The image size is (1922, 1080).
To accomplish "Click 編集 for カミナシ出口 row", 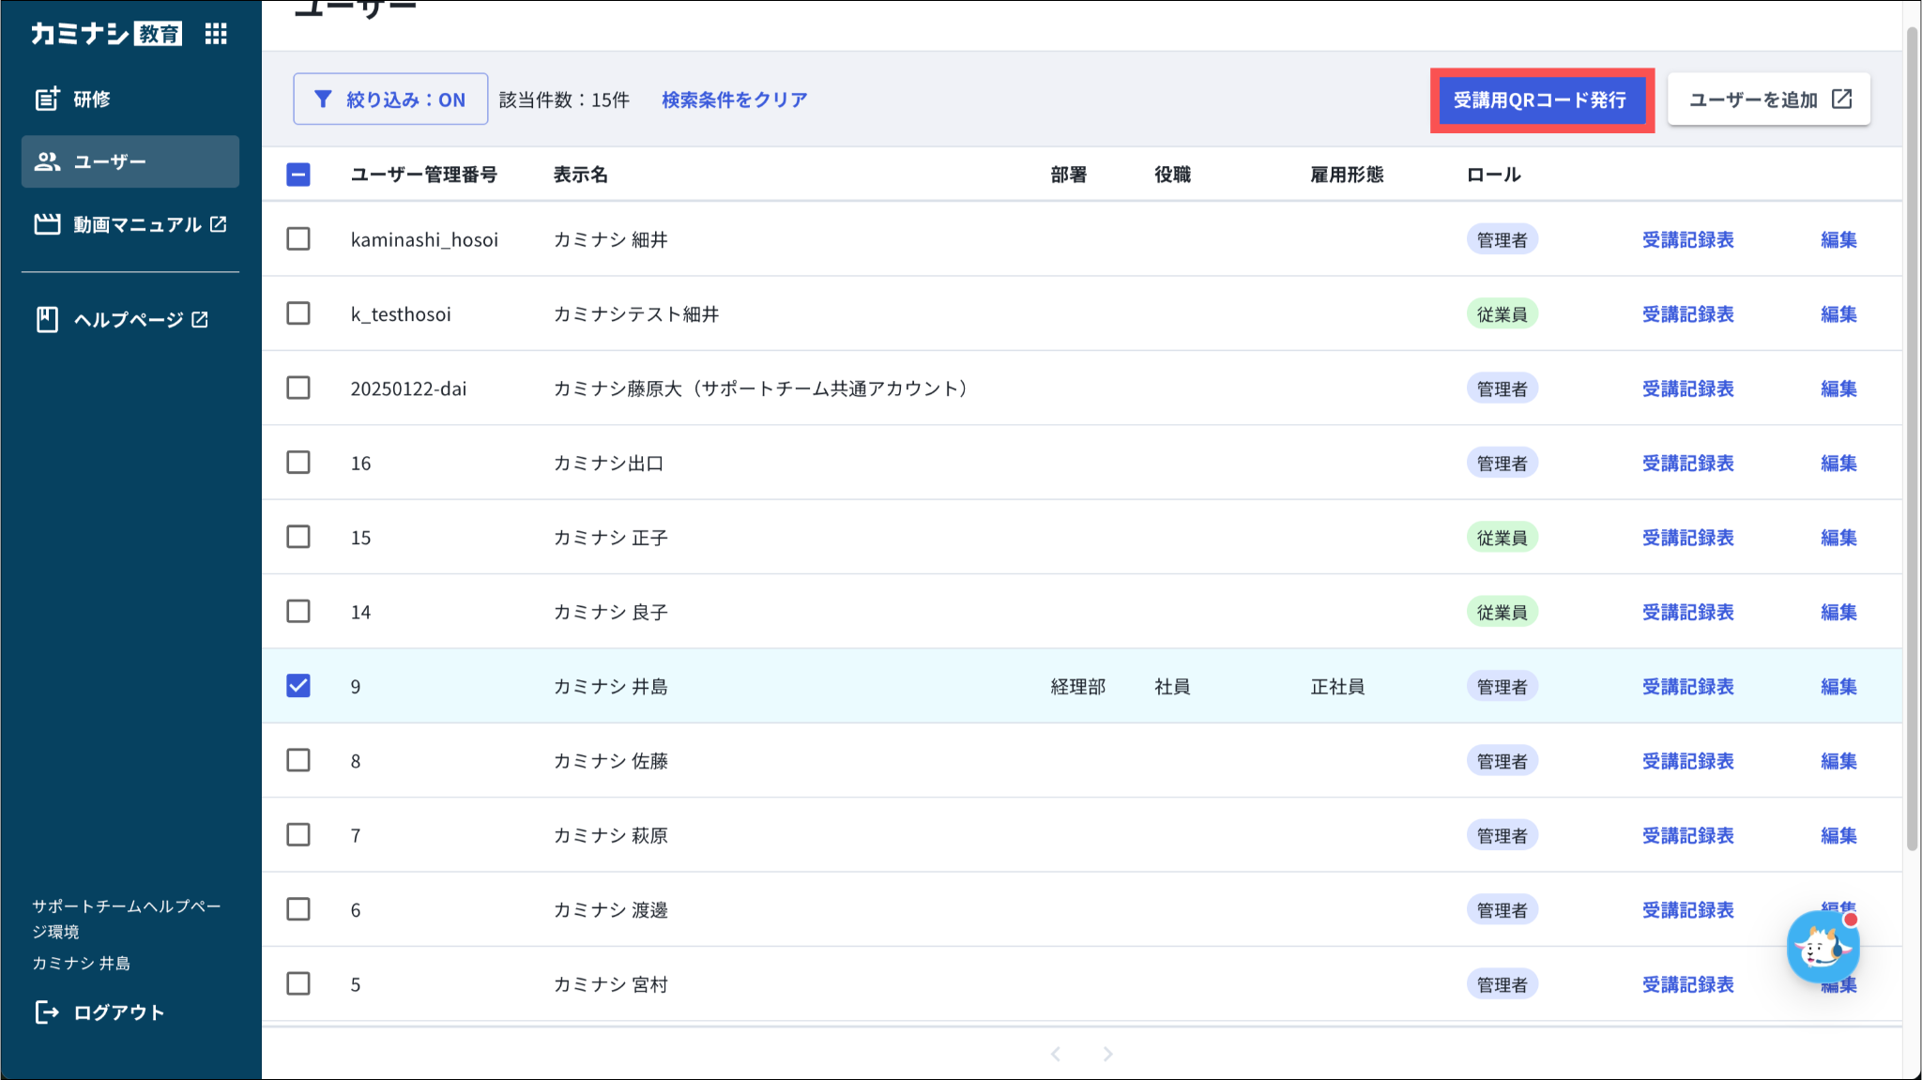I will (1838, 464).
